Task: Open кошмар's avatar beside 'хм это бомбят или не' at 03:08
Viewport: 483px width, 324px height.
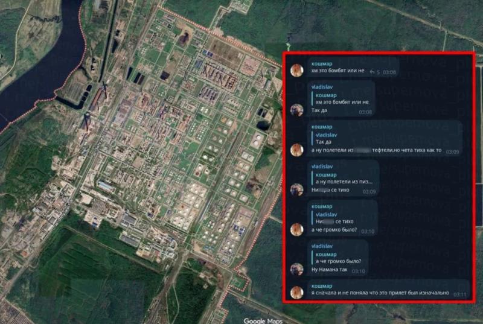Action: click(297, 70)
